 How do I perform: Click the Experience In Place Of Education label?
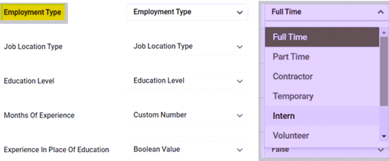(56, 150)
